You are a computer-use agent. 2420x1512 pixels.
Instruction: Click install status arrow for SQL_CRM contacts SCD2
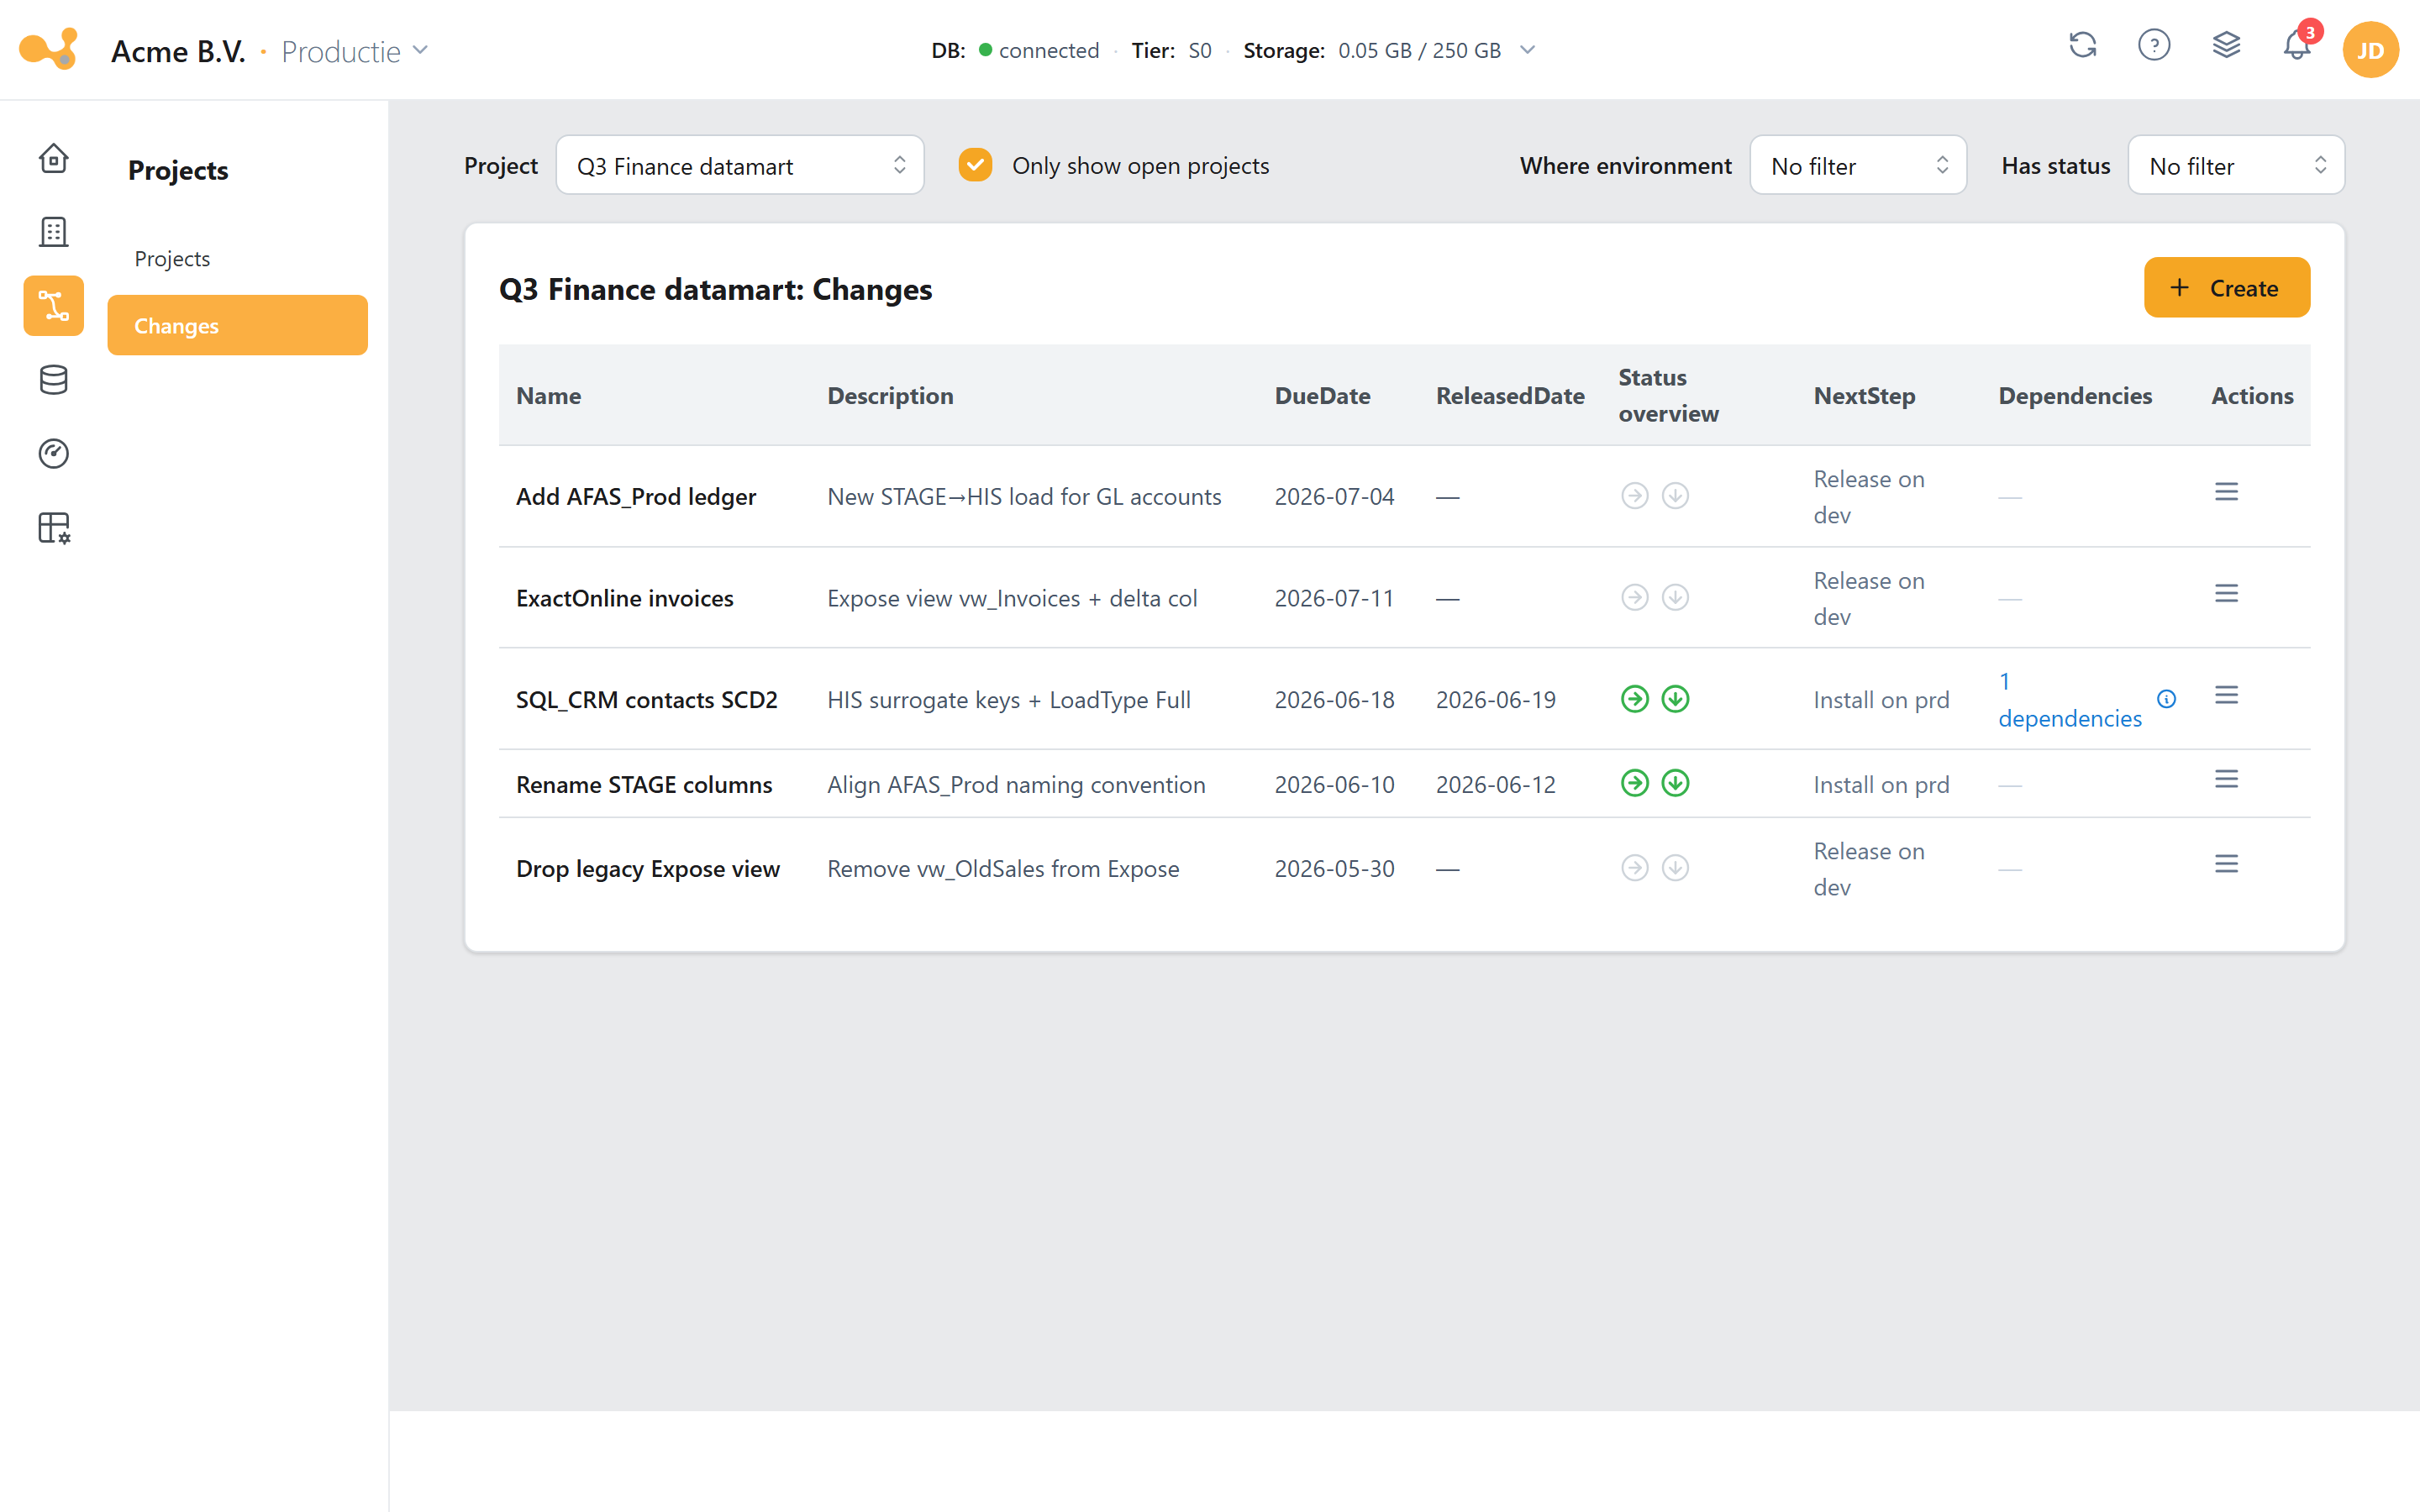click(1675, 699)
